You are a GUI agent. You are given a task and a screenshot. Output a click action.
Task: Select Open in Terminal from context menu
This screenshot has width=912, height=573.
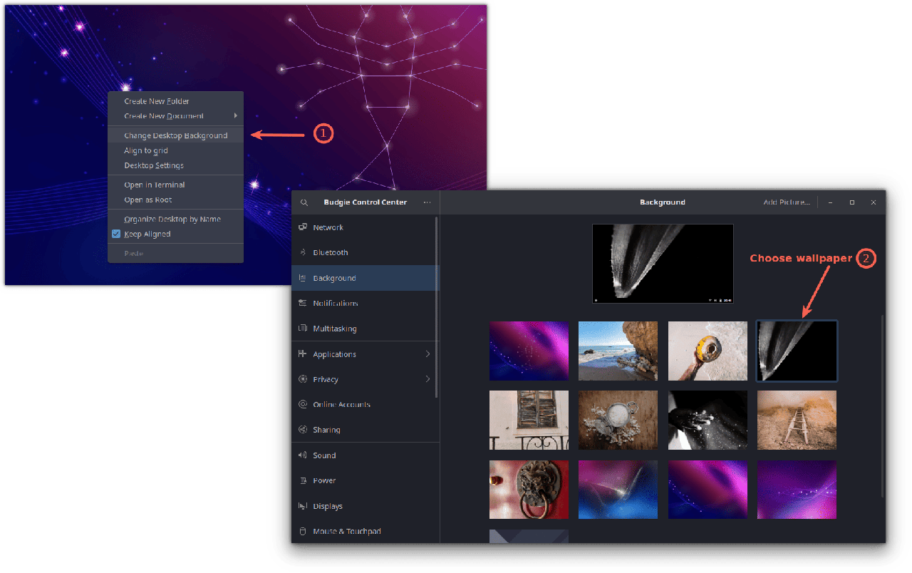point(154,185)
